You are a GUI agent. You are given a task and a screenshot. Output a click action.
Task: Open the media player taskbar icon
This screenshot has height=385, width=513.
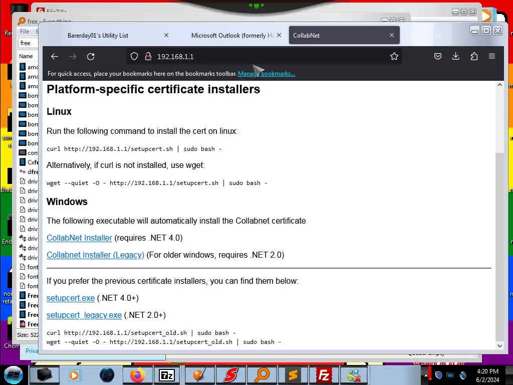[74, 375]
